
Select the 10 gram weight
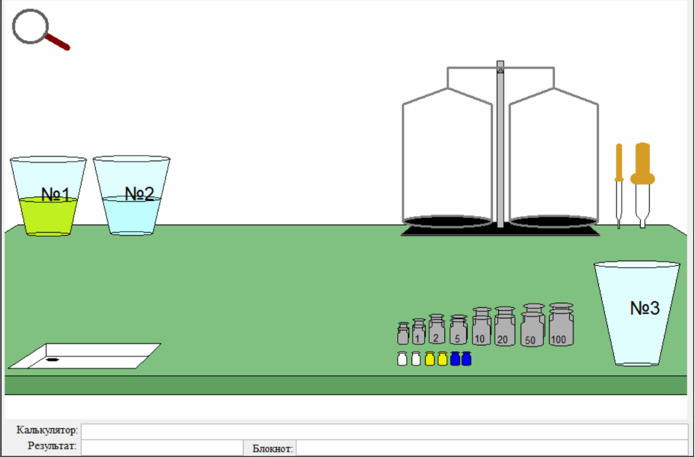(x=481, y=326)
